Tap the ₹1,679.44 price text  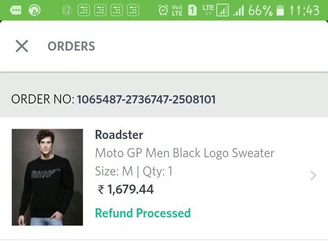point(126,190)
